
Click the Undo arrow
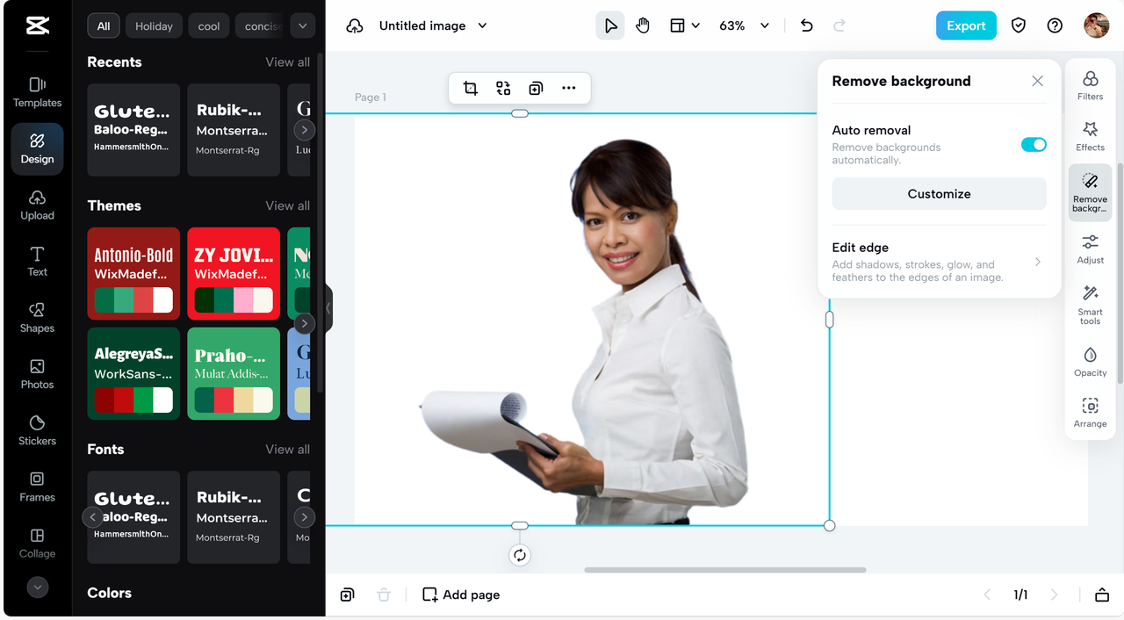coord(806,26)
